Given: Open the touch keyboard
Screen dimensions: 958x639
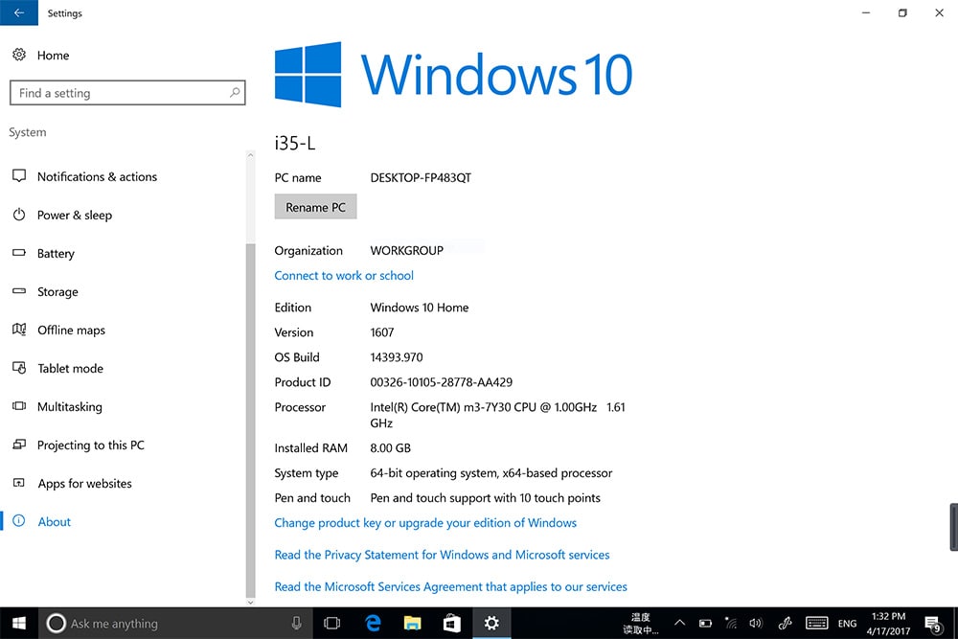Looking at the screenshot, I should tap(817, 623).
